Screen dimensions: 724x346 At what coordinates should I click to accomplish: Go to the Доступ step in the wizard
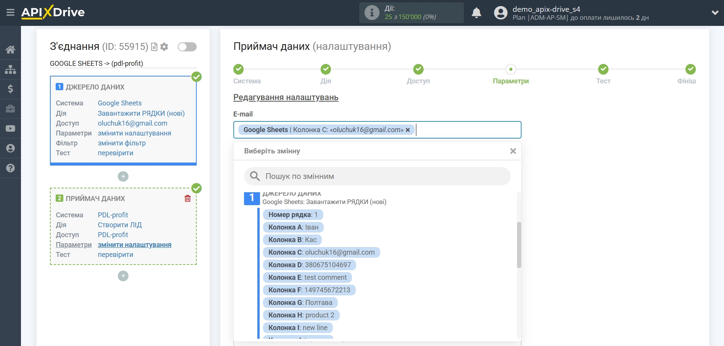click(418, 69)
